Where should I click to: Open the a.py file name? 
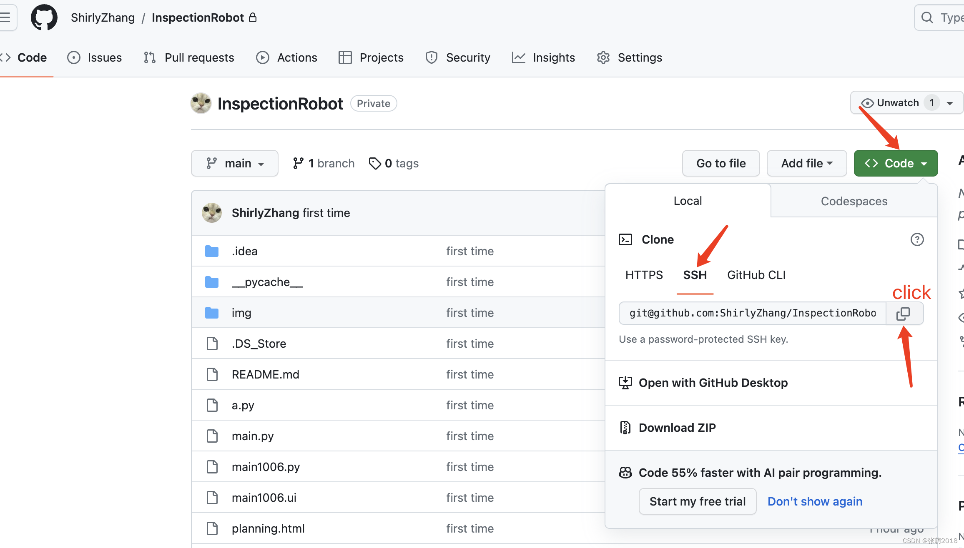tap(243, 405)
